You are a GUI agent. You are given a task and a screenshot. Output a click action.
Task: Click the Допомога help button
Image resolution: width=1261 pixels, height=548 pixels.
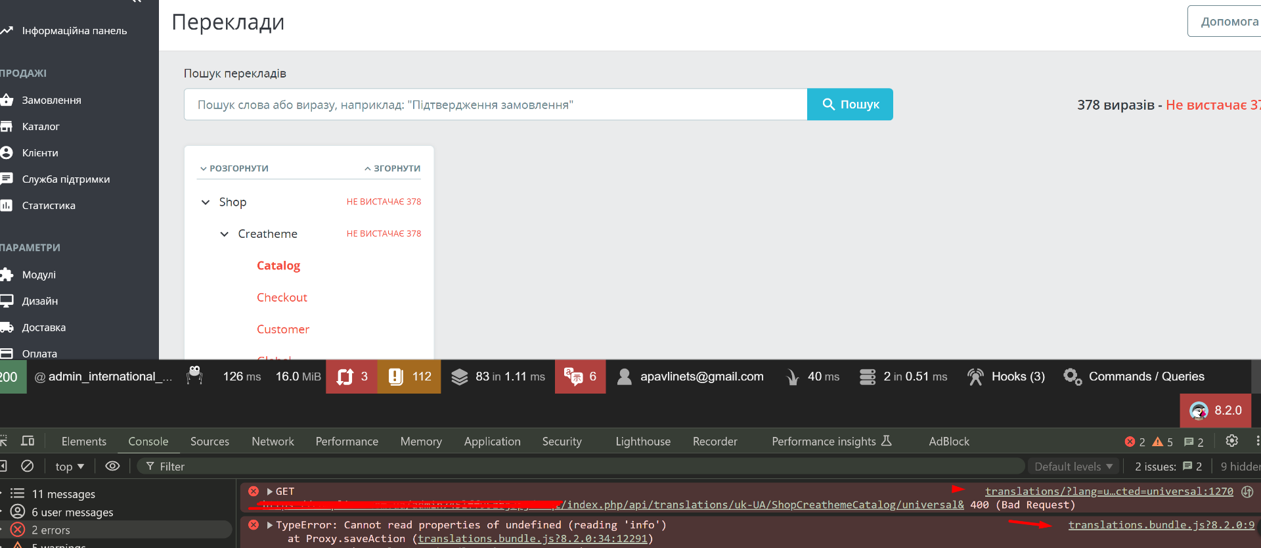point(1224,21)
